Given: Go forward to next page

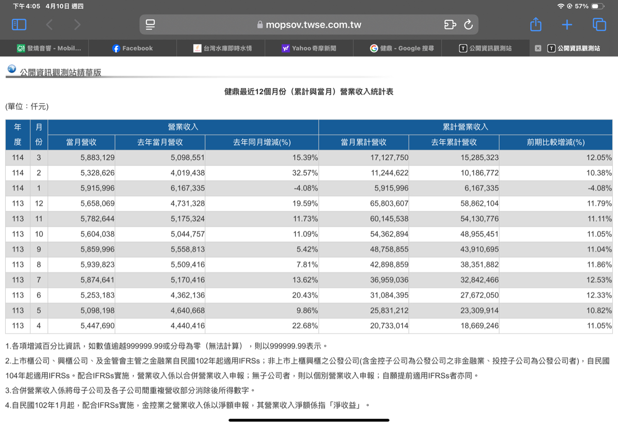Looking at the screenshot, I should [x=77, y=25].
